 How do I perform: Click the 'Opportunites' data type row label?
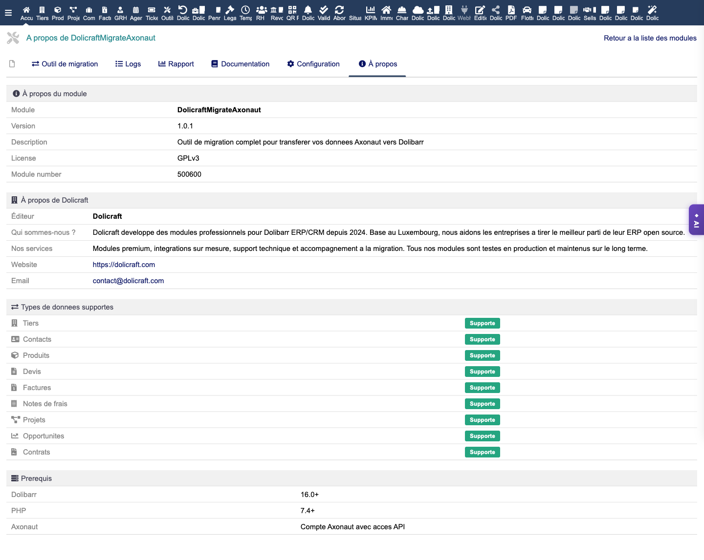click(44, 436)
